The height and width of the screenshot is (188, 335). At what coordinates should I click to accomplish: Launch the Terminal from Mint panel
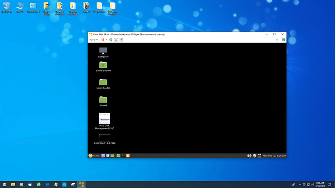click(123, 156)
